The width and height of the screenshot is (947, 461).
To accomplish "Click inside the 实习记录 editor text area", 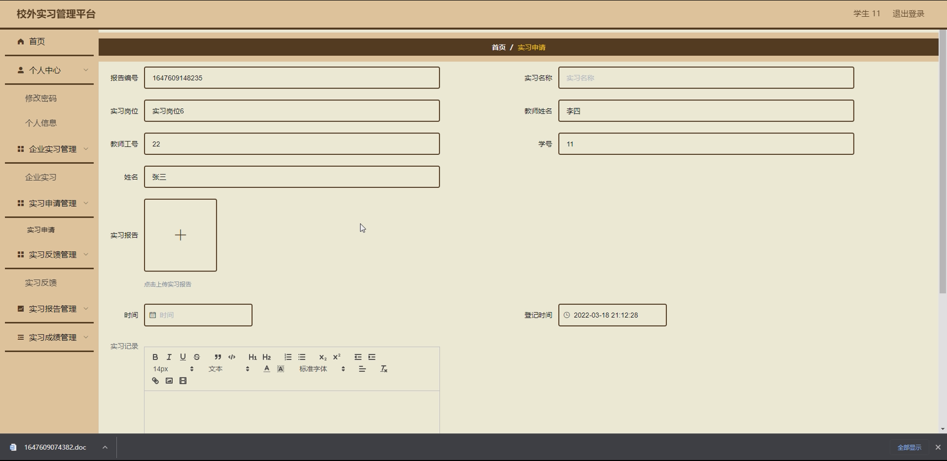I will tap(292, 412).
